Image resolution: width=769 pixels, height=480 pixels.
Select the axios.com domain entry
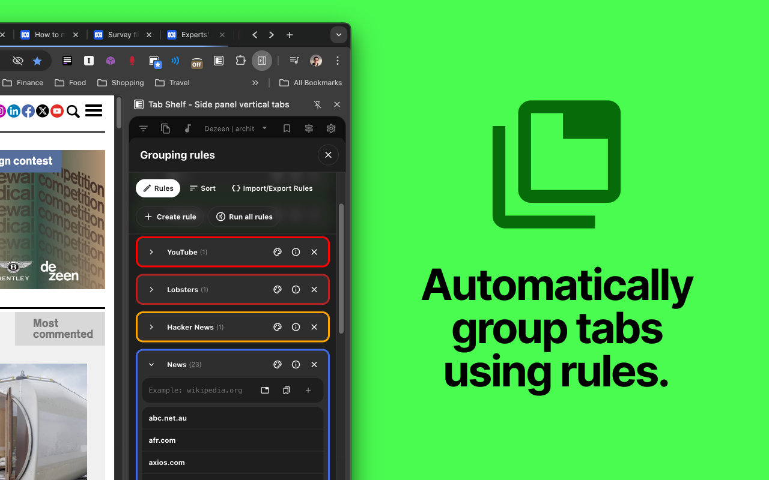point(233,463)
